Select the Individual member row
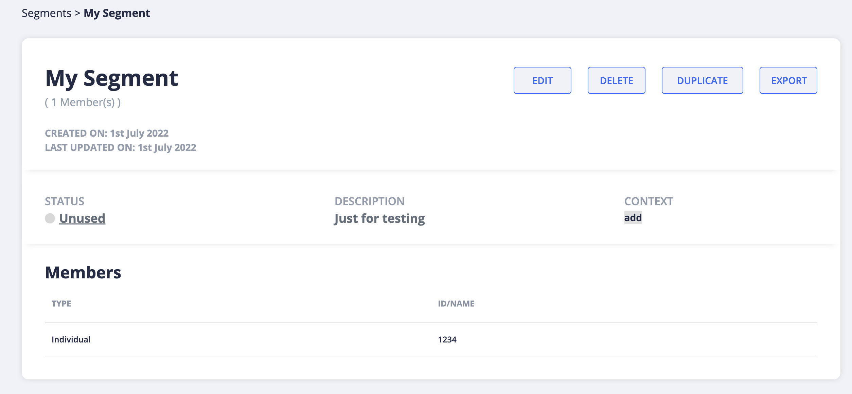Image resolution: width=852 pixels, height=394 pixels. click(x=71, y=339)
